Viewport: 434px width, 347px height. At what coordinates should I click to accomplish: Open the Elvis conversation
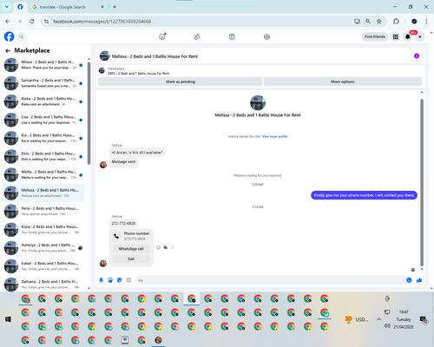[43, 156]
